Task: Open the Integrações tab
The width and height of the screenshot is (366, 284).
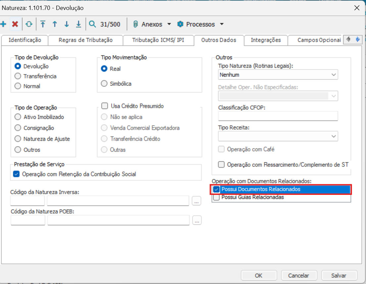Action: (266, 40)
